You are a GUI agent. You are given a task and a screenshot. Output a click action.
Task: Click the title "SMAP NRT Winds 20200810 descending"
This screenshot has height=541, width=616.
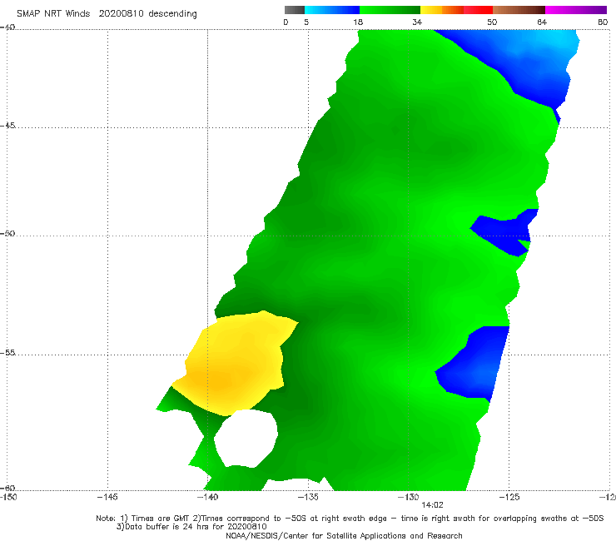107,14
